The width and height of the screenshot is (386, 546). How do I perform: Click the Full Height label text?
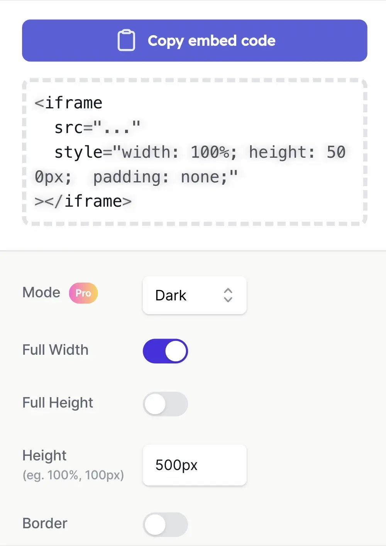pos(58,403)
